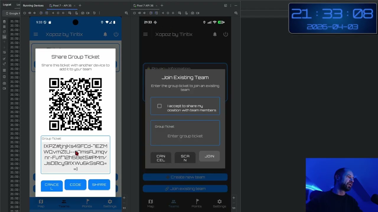Viewport: 378px width, 212px height.
Task: Select the group ticket string text
Action: [x=75, y=158]
